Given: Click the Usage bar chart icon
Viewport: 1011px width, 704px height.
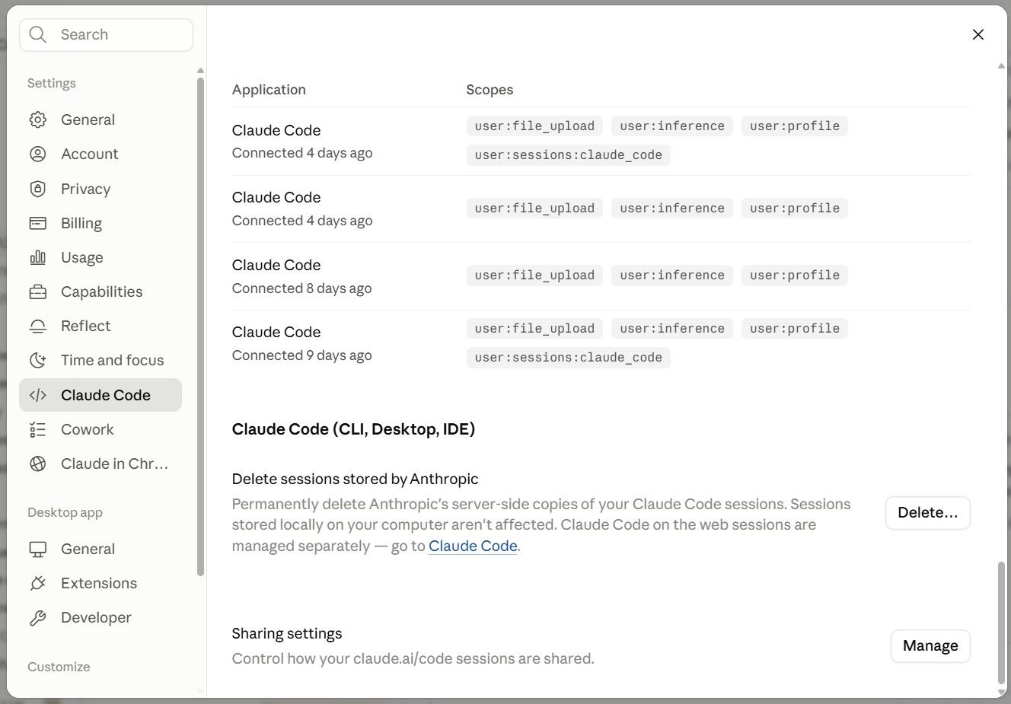Looking at the screenshot, I should (37, 257).
